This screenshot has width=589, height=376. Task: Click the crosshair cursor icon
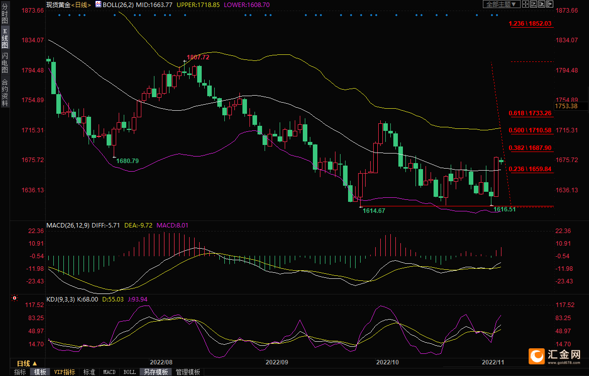(x=526, y=4)
